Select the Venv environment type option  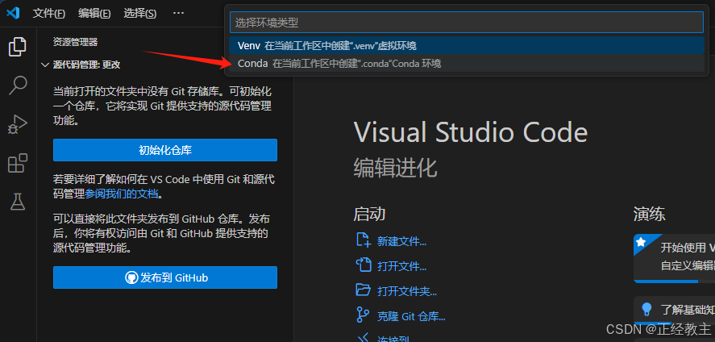[x=467, y=46]
